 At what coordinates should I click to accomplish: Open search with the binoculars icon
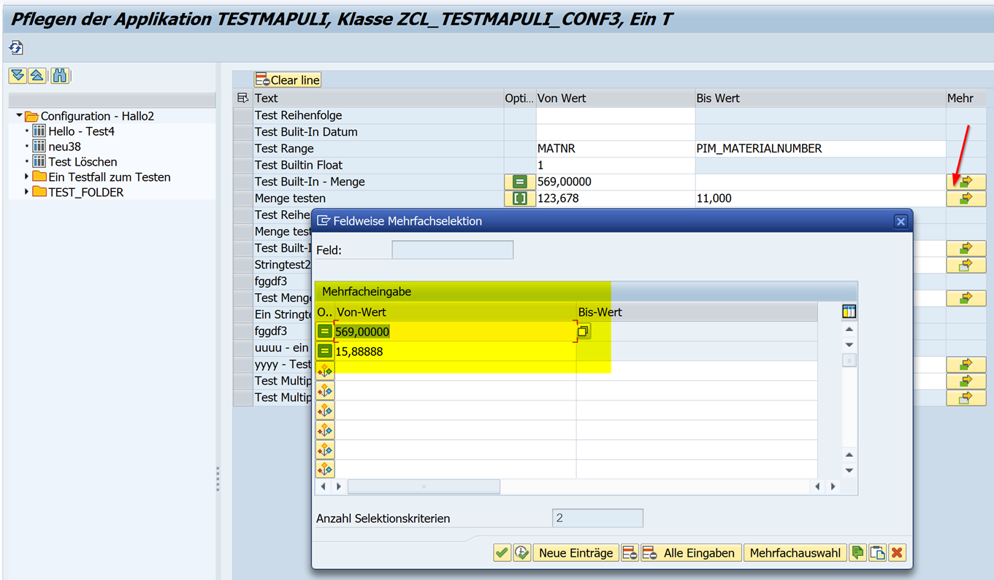(x=60, y=76)
